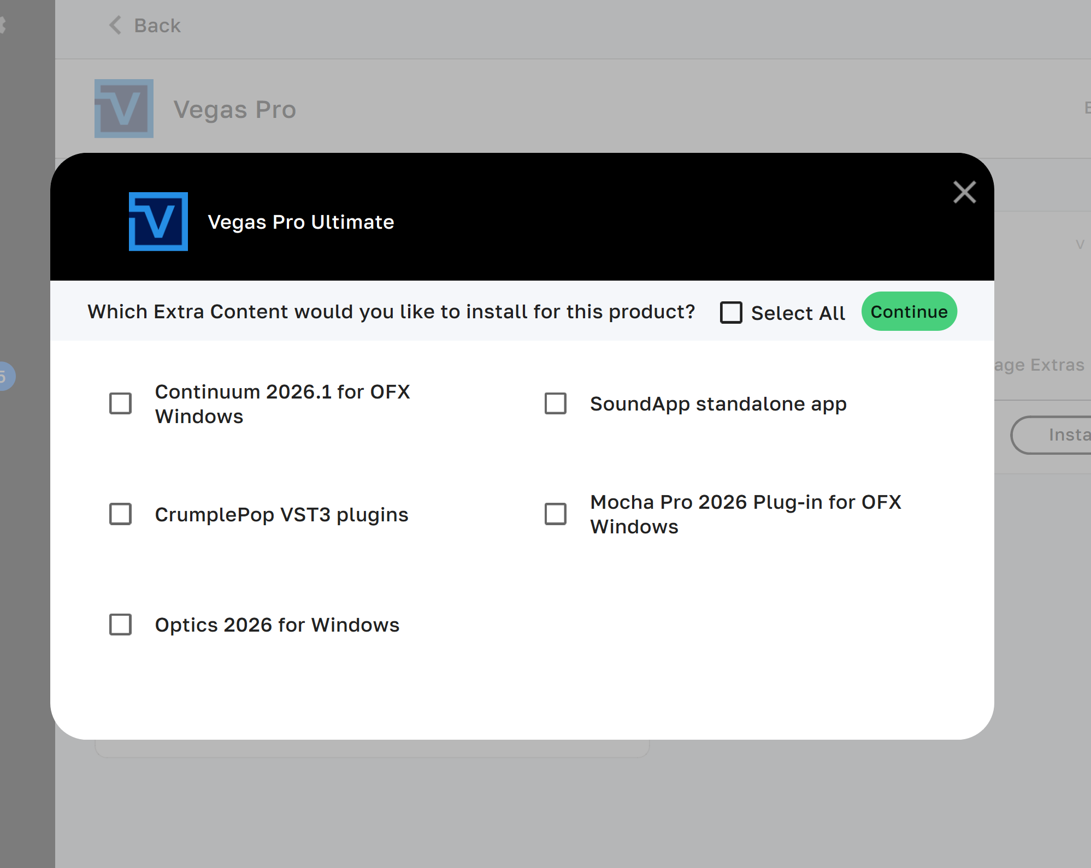Select CrumplePop VST3 plugins checkbox
This screenshot has height=868, width=1091.
click(120, 514)
